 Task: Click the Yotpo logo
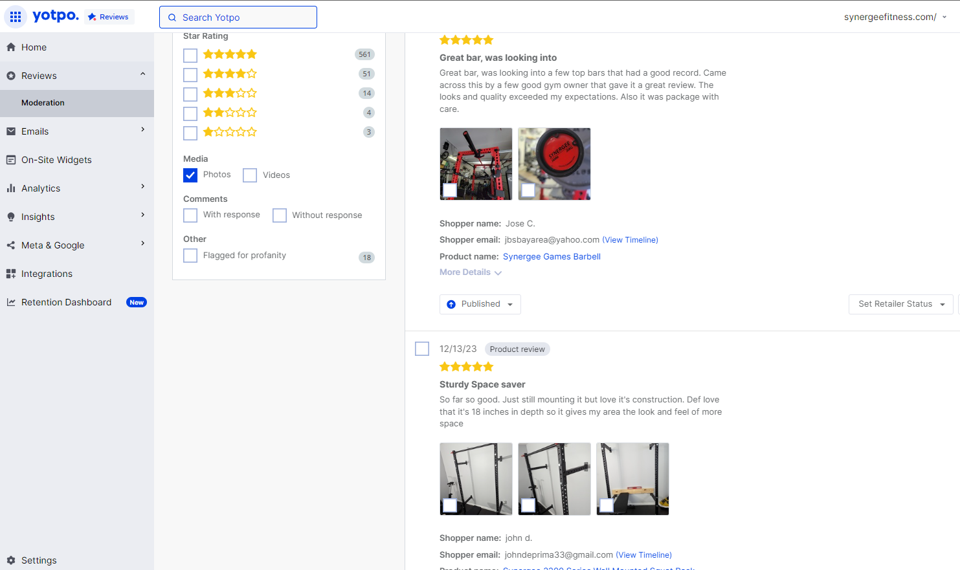tap(55, 16)
